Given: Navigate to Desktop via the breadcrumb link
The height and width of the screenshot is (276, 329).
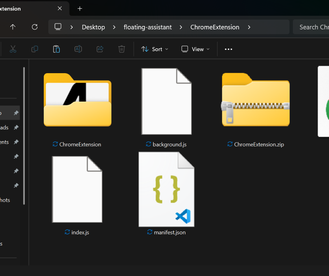Looking at the screenshot, I should point(93,27).
